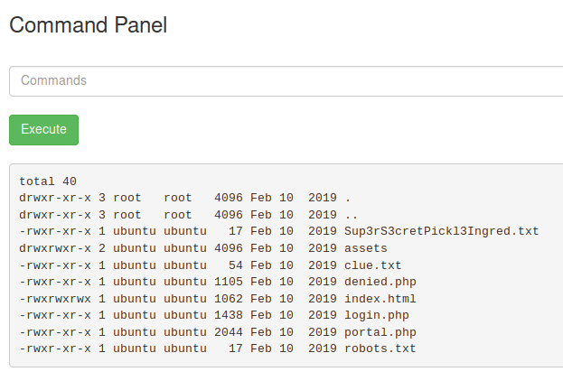
Task: Select clue.txt in the listing
Action: coord(372,265)
